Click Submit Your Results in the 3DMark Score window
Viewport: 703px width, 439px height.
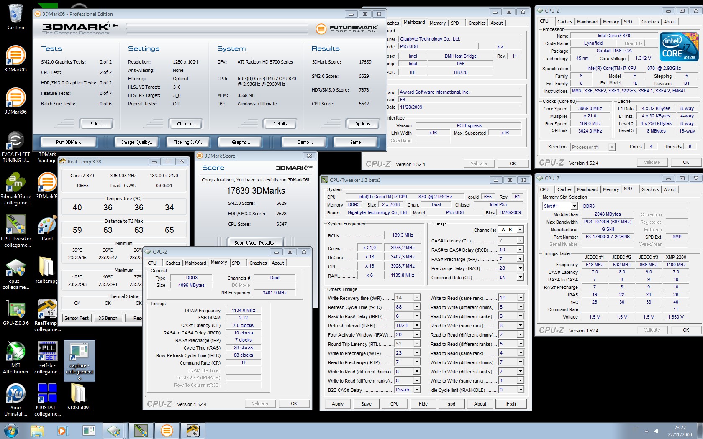pos(256,242)
